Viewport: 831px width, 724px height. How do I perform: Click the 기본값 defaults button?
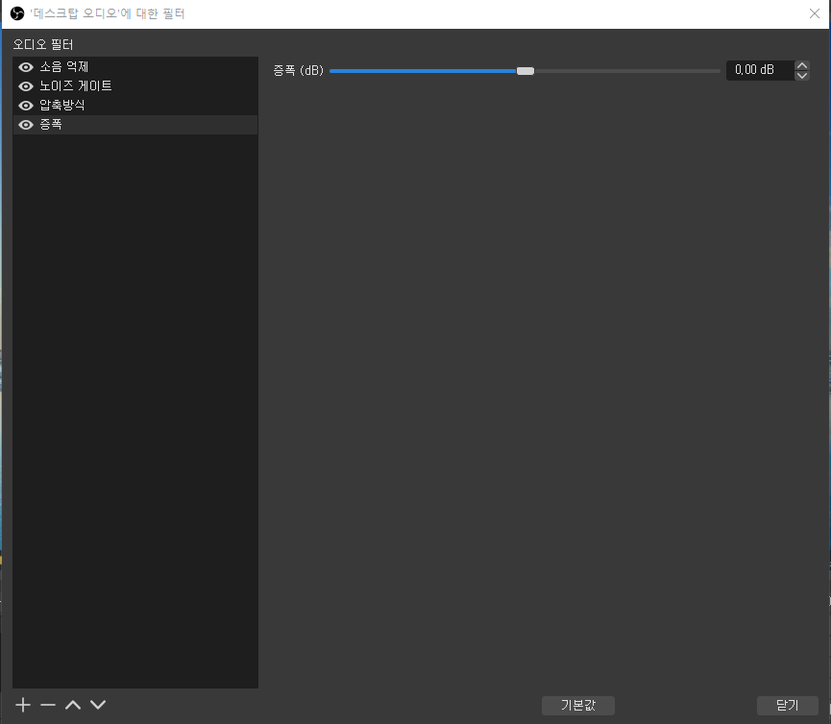[578, 705]
